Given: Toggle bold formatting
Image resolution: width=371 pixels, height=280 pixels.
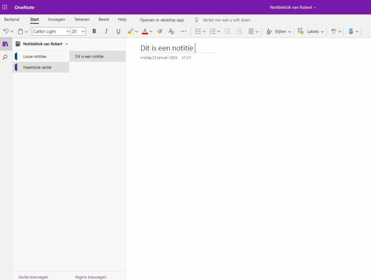Looking at the screenshot, I should [94, 32].
